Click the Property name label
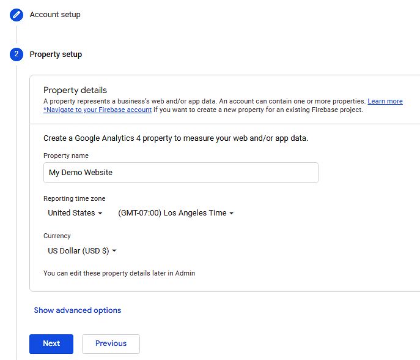This screenshot has height=360, width=420. pos(66,156)
